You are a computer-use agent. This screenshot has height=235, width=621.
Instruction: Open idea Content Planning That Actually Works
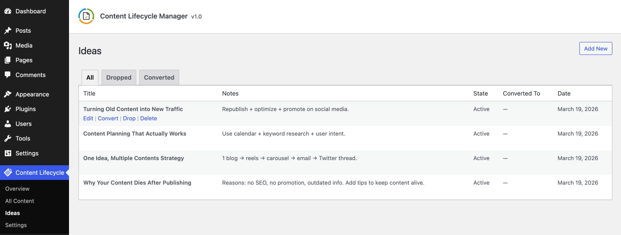[135, 133]
